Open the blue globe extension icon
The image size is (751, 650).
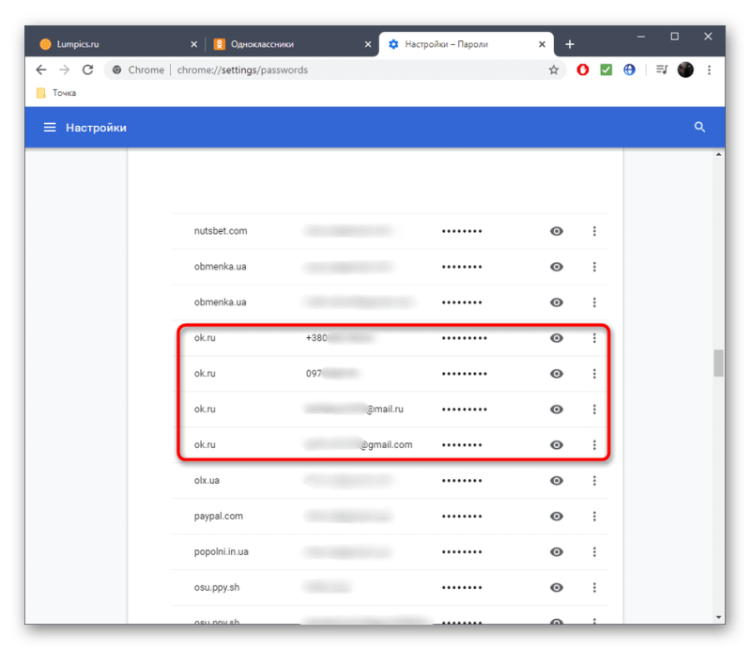[x=629, y=70]
